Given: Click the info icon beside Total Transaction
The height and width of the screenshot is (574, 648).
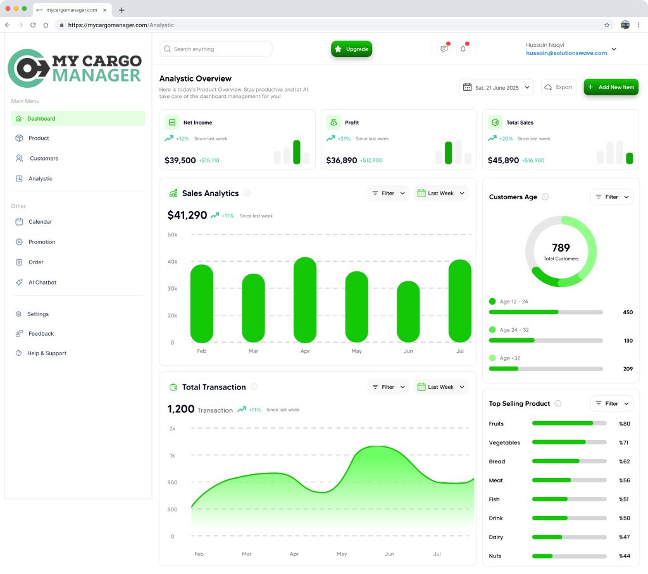Looking at the screenshot, I should 254,387.
